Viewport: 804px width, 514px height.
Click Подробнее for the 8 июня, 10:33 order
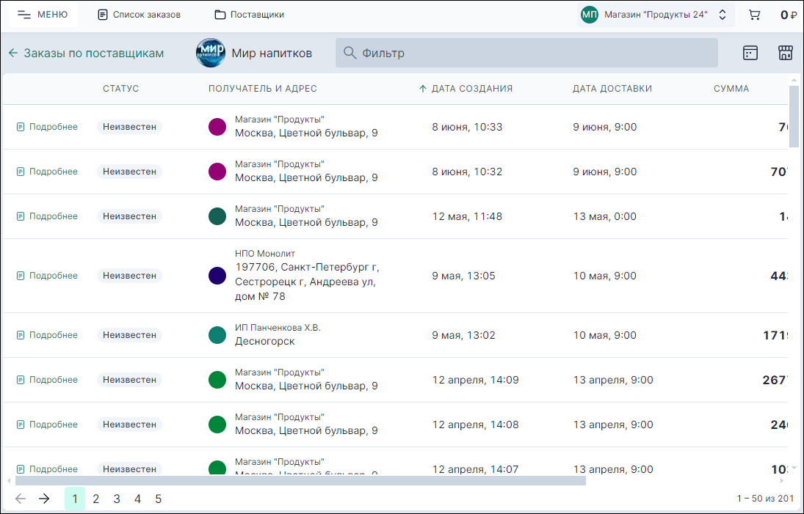pyautogui.click(x=48, y=127)
